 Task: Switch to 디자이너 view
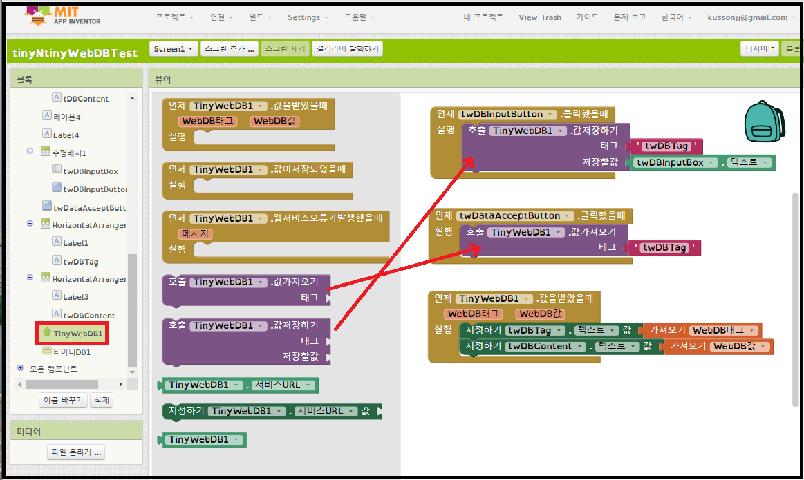[x=760, y=48]
